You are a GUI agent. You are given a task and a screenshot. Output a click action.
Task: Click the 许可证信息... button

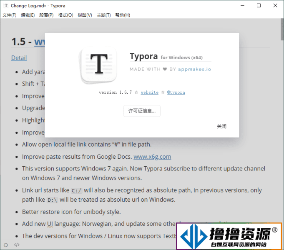[x=142, y=111]
